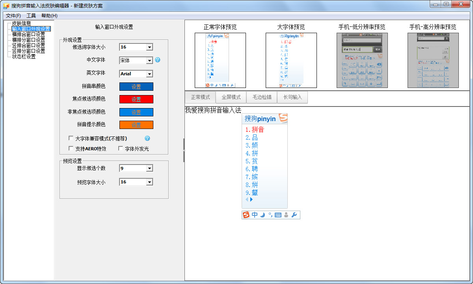Select 皮肤信息 in the tree
The image size is (473, 284).
pyautogui.click(x=21, y=23)
